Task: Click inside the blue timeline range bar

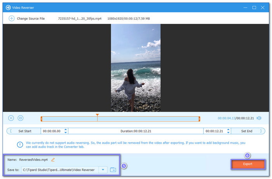Action: (x=120, y=119)
